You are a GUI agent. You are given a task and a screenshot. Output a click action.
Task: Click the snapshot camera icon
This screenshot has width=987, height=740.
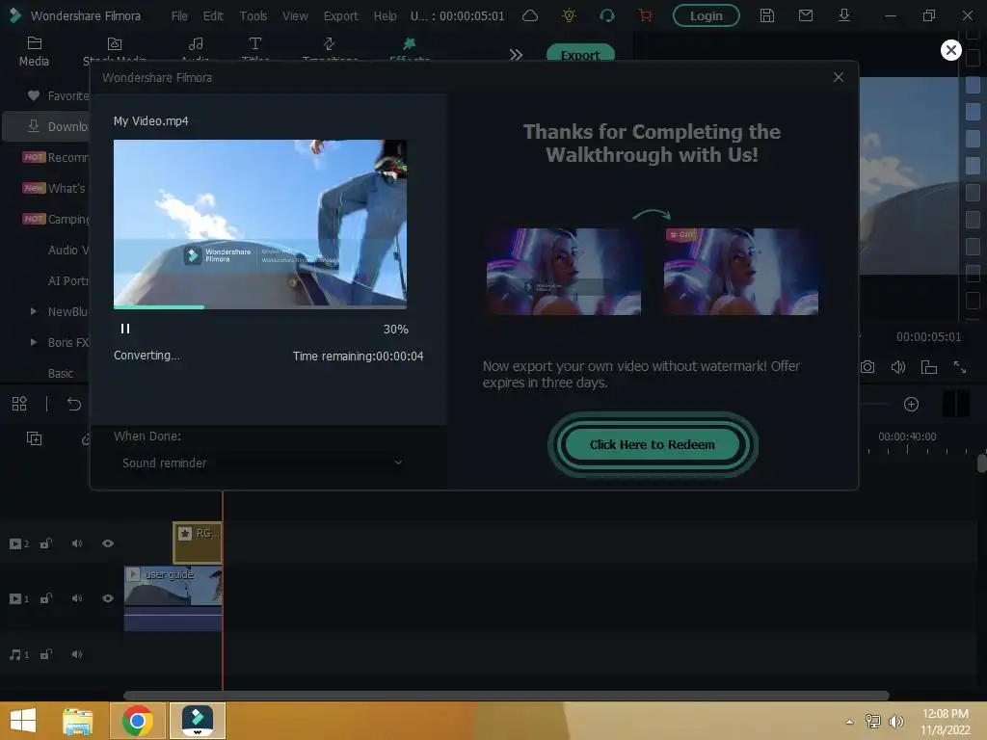(x=867, y=367)
